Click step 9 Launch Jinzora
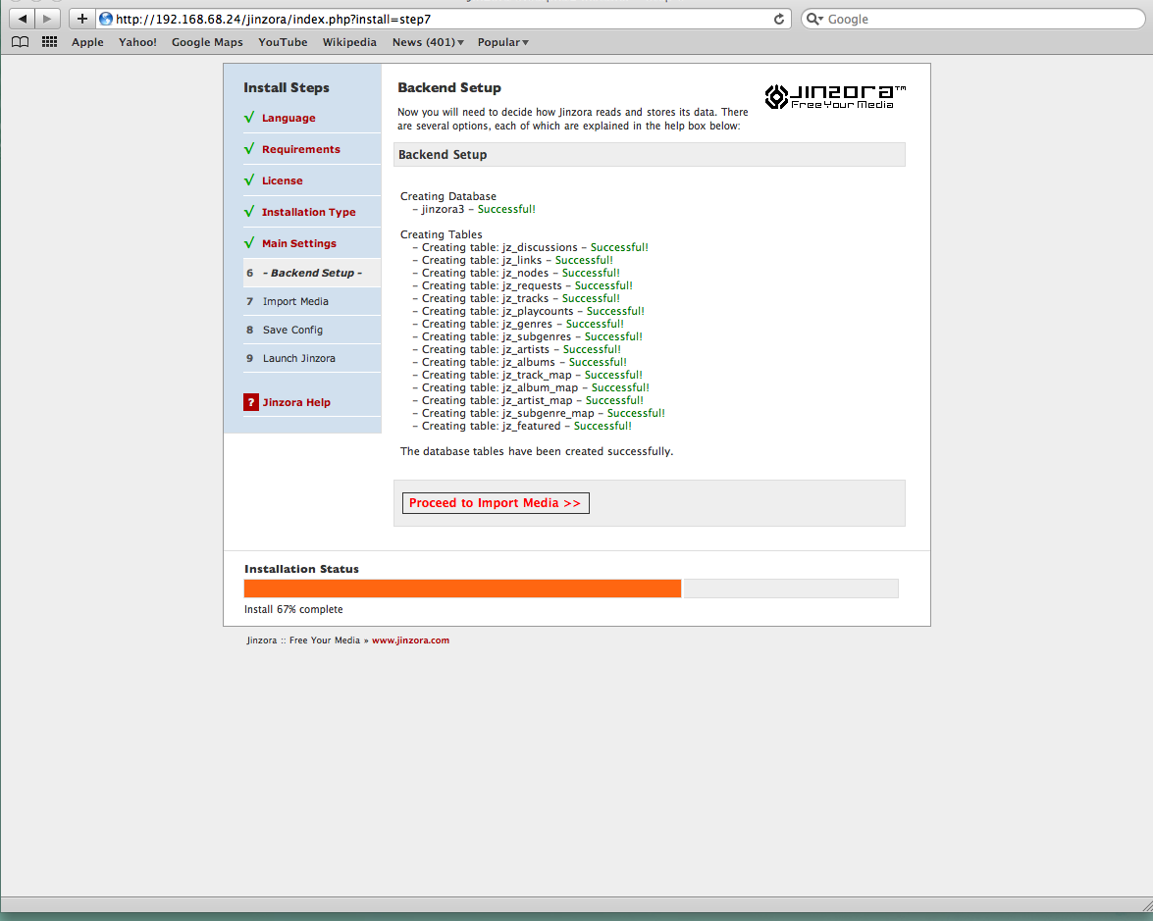 click(x=298, y=358)
